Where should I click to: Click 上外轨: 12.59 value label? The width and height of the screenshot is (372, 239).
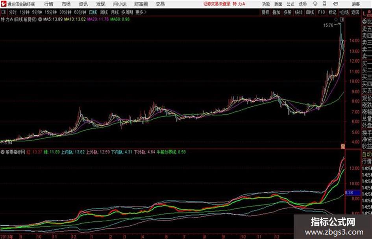coord(98,152)
